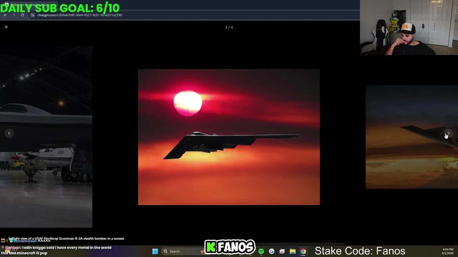
Task: Click the browser back arrow
Action: click(x=5, y=15)
